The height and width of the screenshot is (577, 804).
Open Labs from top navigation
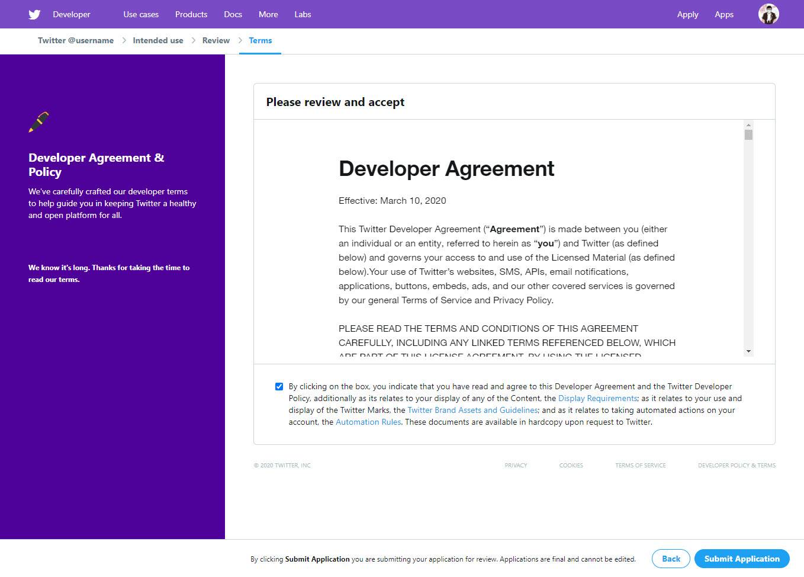303,14
